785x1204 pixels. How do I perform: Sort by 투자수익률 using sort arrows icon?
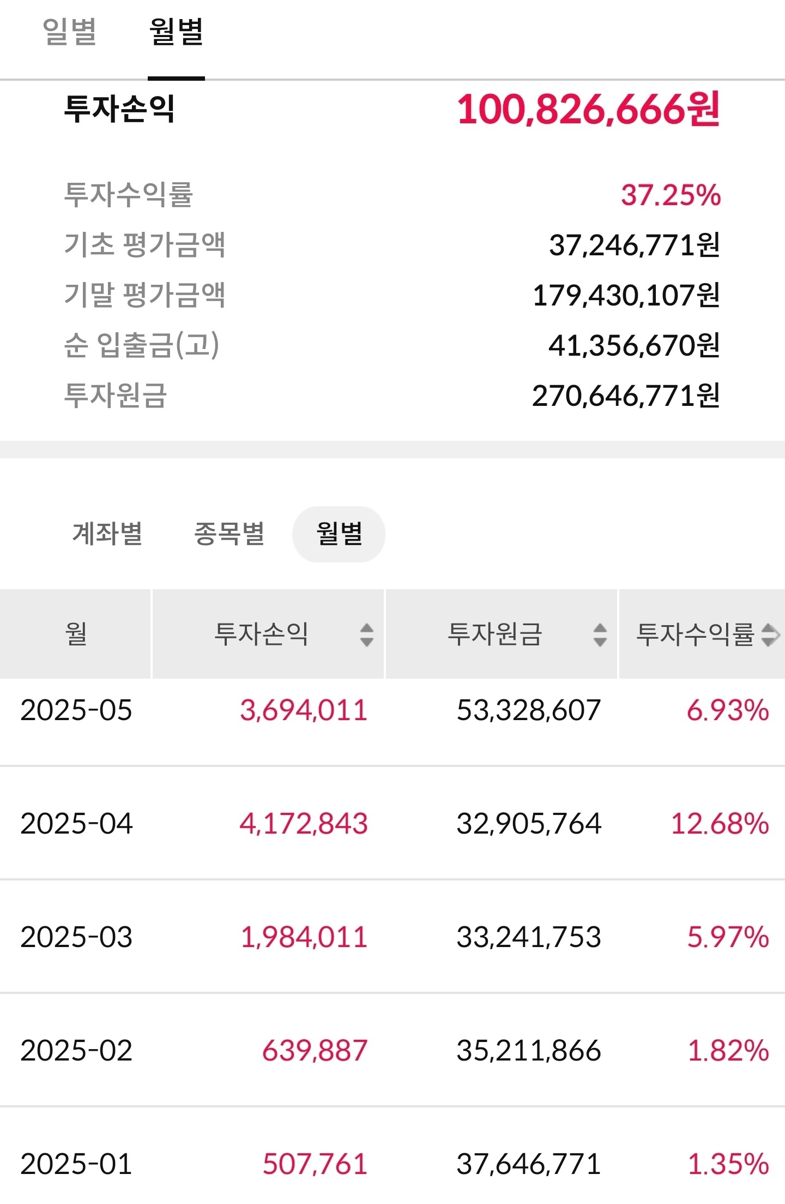[x=770, y=634]
